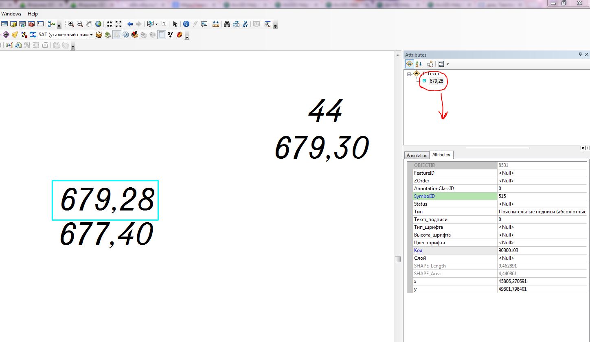Image resolution: width=590 pixels, height=342 pixels.
Task: Switch to the Annotation tab
Action: coord(417,155)
